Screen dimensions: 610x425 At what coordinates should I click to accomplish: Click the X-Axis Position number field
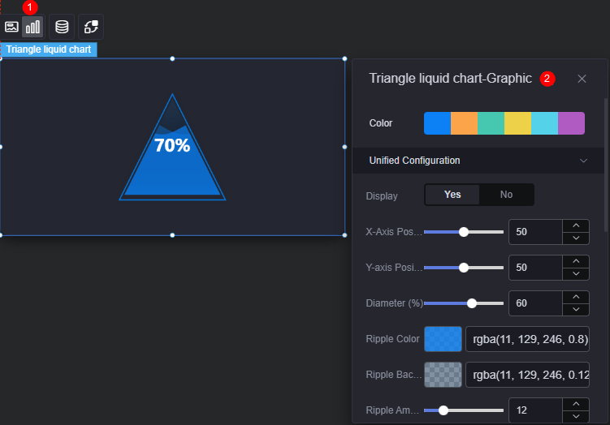[535, 232]
